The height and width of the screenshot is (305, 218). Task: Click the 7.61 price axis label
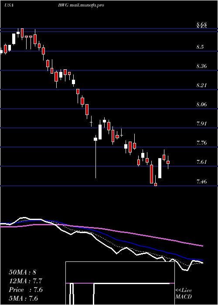tap(201, 162)
